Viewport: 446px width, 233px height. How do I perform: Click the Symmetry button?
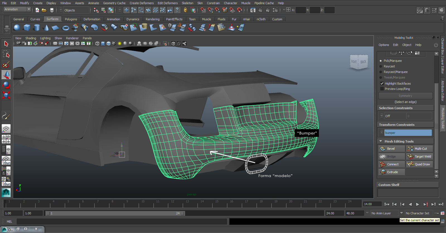(x=405, y=96)
